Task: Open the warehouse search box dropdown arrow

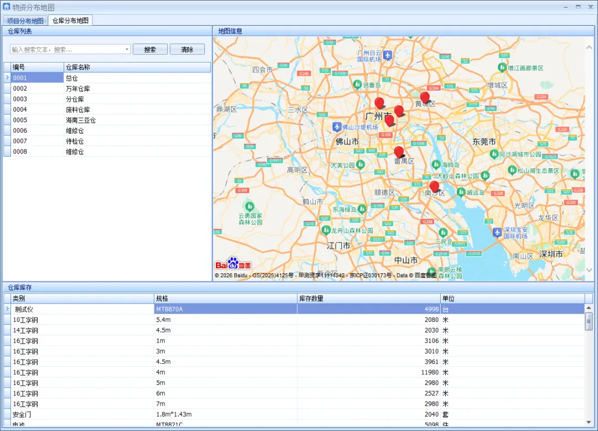Action: [x=127, y=50]
